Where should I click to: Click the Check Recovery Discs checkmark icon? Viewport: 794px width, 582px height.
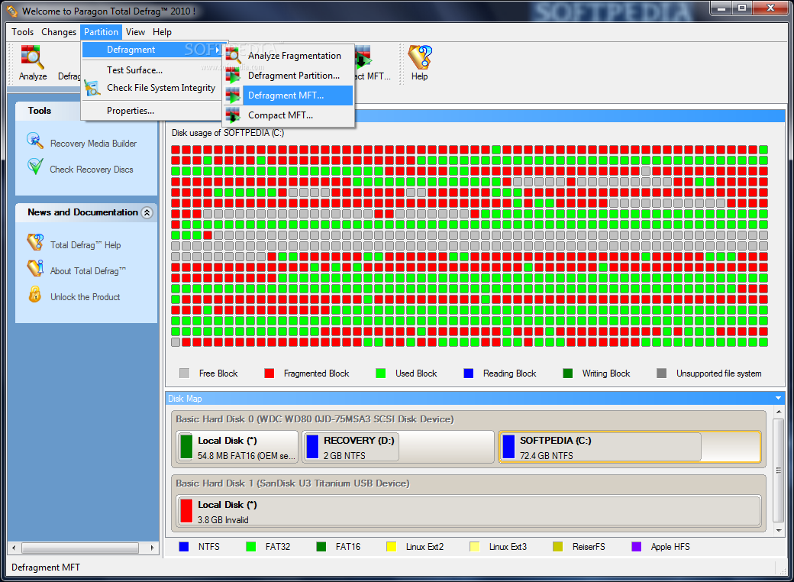point(35,167)
